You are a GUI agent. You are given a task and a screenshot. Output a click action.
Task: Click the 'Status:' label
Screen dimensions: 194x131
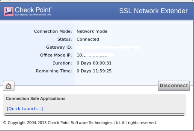64,39
